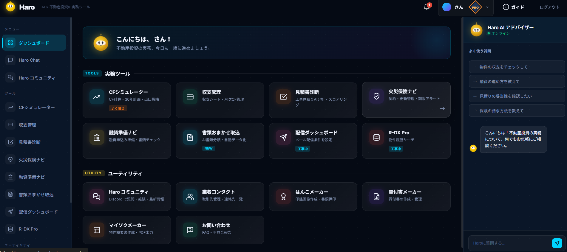Click the 配信ダッシュボード paper-plane icon in sidebar

pyautogui.click(x=10, y=212)
